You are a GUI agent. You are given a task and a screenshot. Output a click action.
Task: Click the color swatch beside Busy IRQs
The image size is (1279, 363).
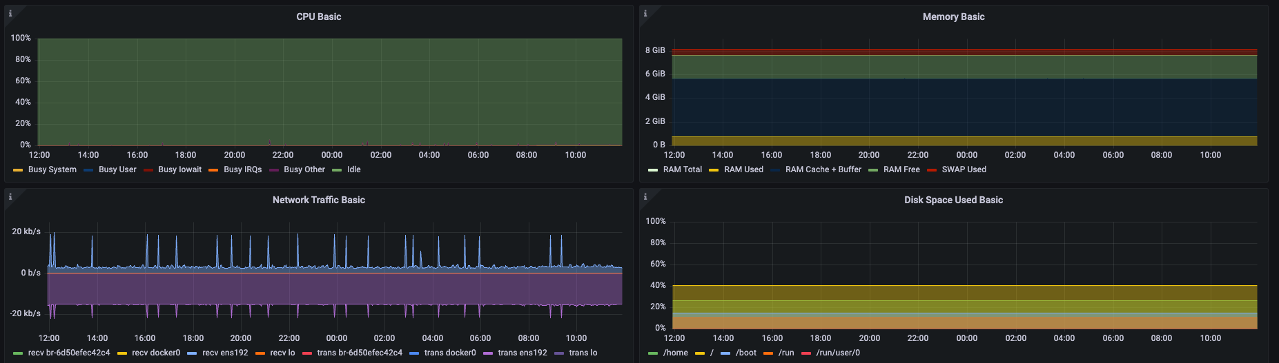pyautogui.click(x=213, y=170)
